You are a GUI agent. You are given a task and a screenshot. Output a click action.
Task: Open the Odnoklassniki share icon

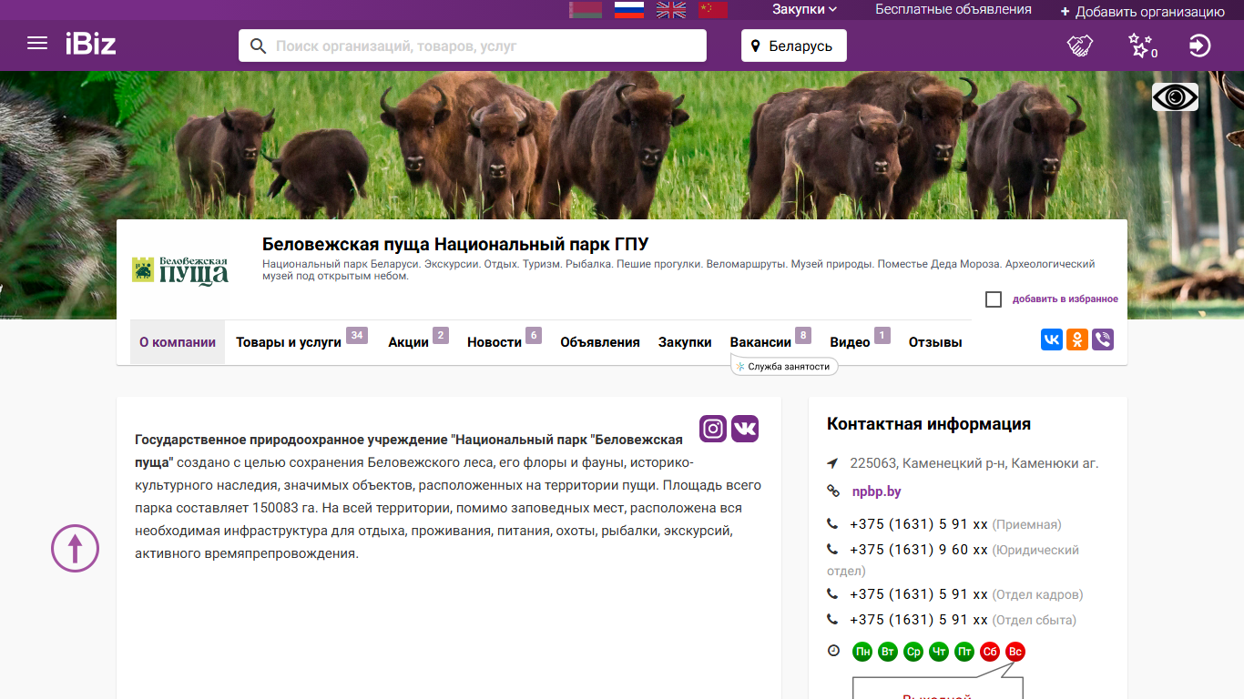[x=1077, y=339]
